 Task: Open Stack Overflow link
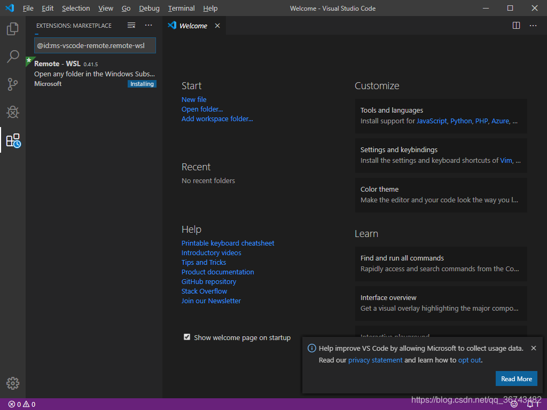point(204,291)
